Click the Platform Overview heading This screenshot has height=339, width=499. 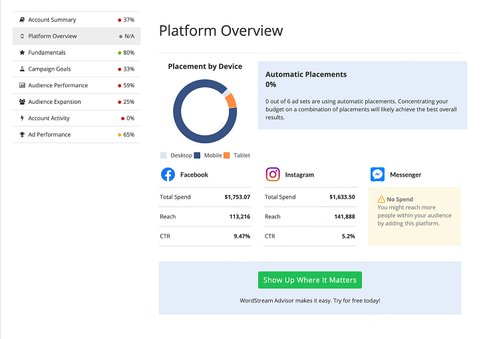[x=221, y=31]
